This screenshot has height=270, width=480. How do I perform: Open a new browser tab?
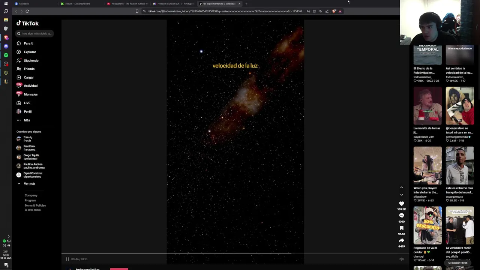point(246,4)
